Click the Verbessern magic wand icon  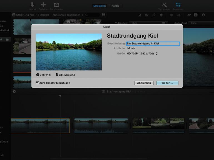[x=164, y=5]
